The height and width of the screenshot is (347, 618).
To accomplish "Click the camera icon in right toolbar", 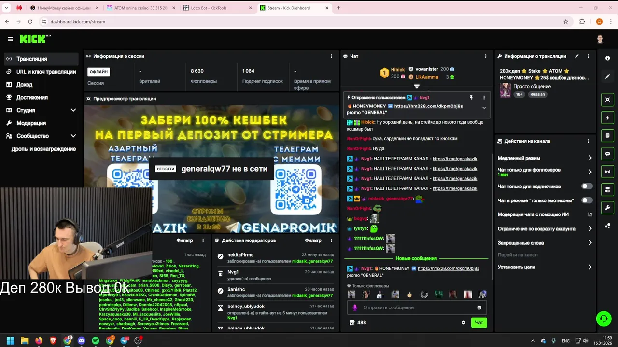I will click(x=607, y=189).
